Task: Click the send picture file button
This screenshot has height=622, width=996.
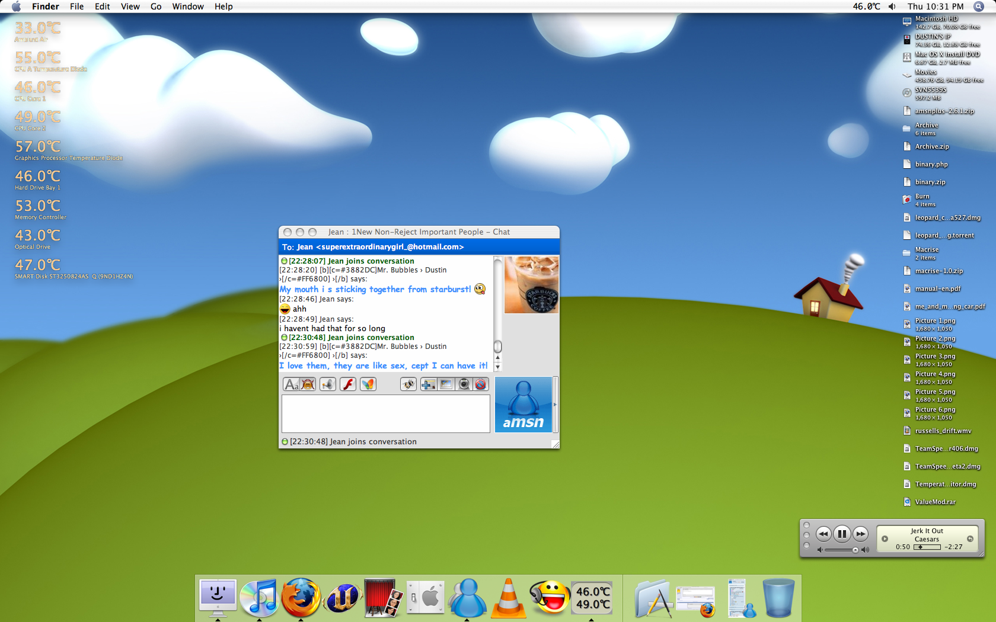Action: pyautogui.click(x=446, y=384)
